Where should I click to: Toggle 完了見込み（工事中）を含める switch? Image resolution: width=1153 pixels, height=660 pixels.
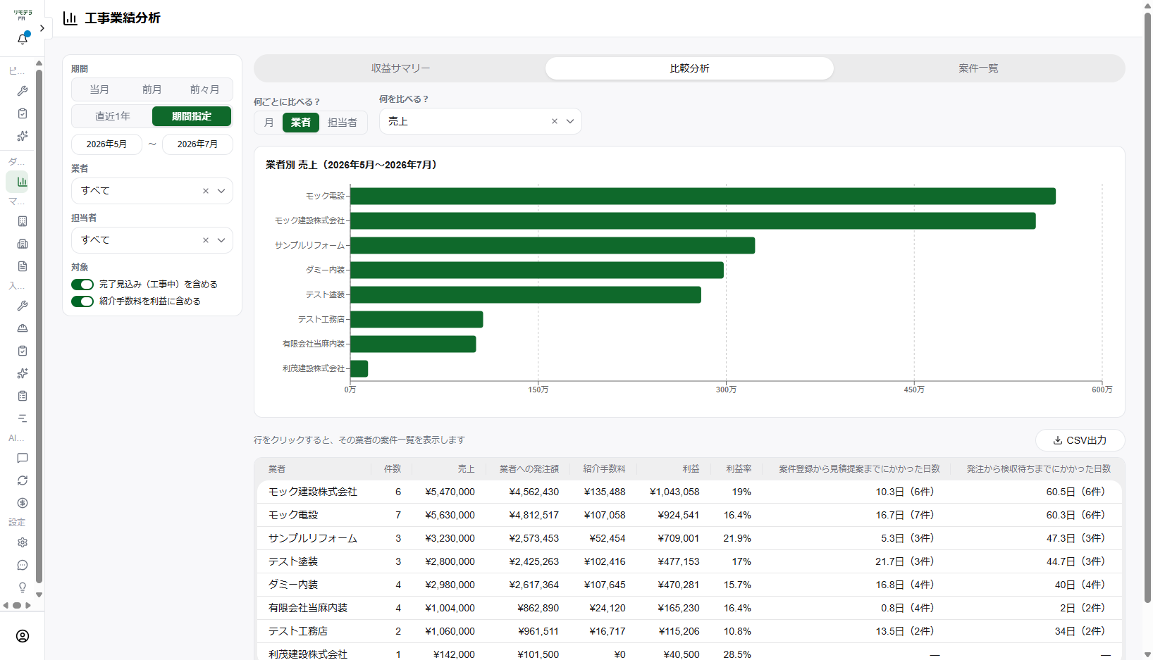82,285
